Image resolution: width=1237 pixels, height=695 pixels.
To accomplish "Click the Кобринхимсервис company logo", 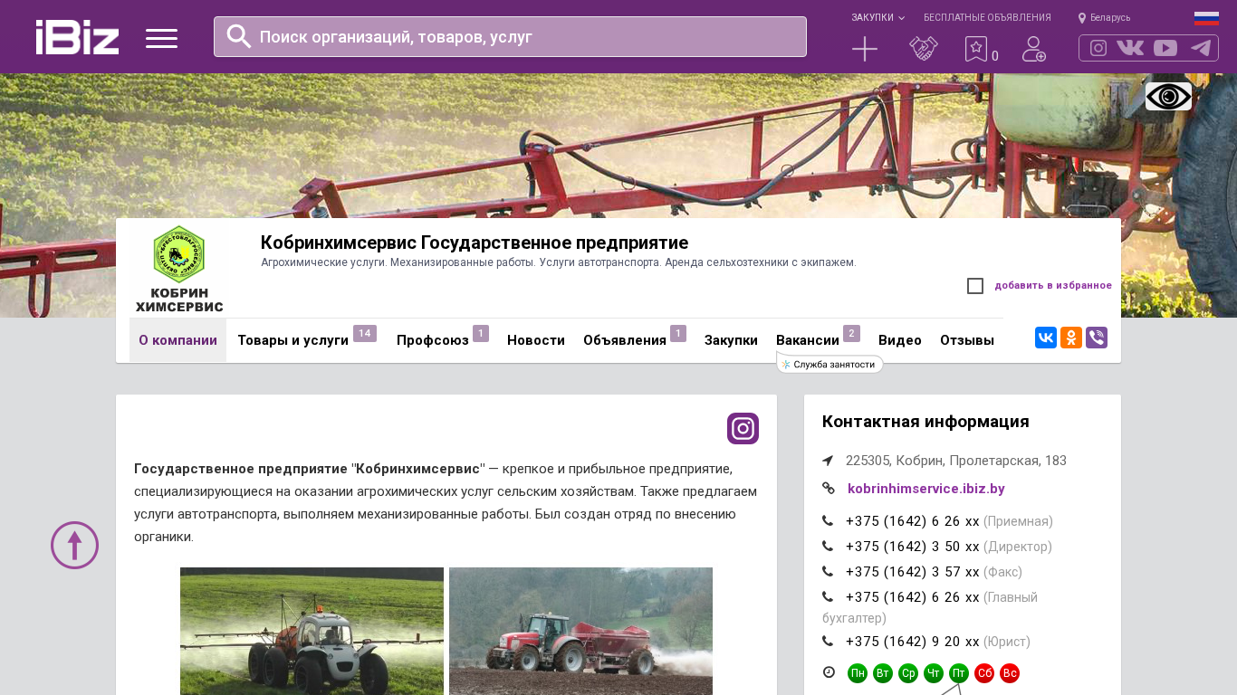I will pos(178,269).
